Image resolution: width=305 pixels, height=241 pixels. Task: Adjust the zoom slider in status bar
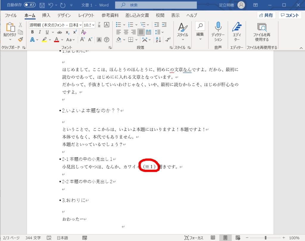click(265, 238)
